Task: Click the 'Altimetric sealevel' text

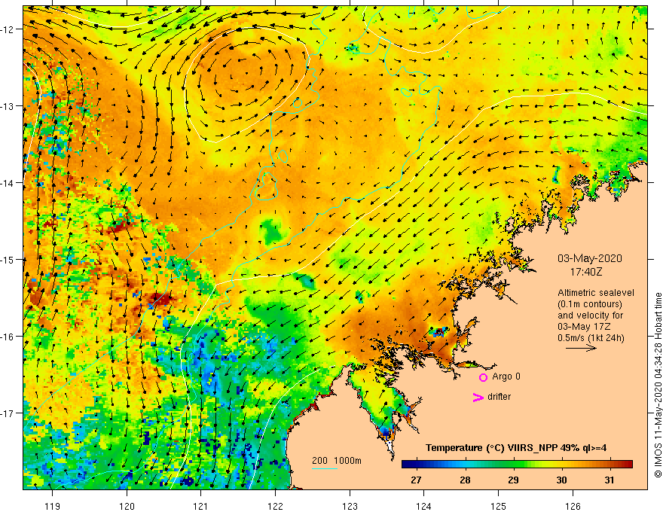Action: point(596,293)
